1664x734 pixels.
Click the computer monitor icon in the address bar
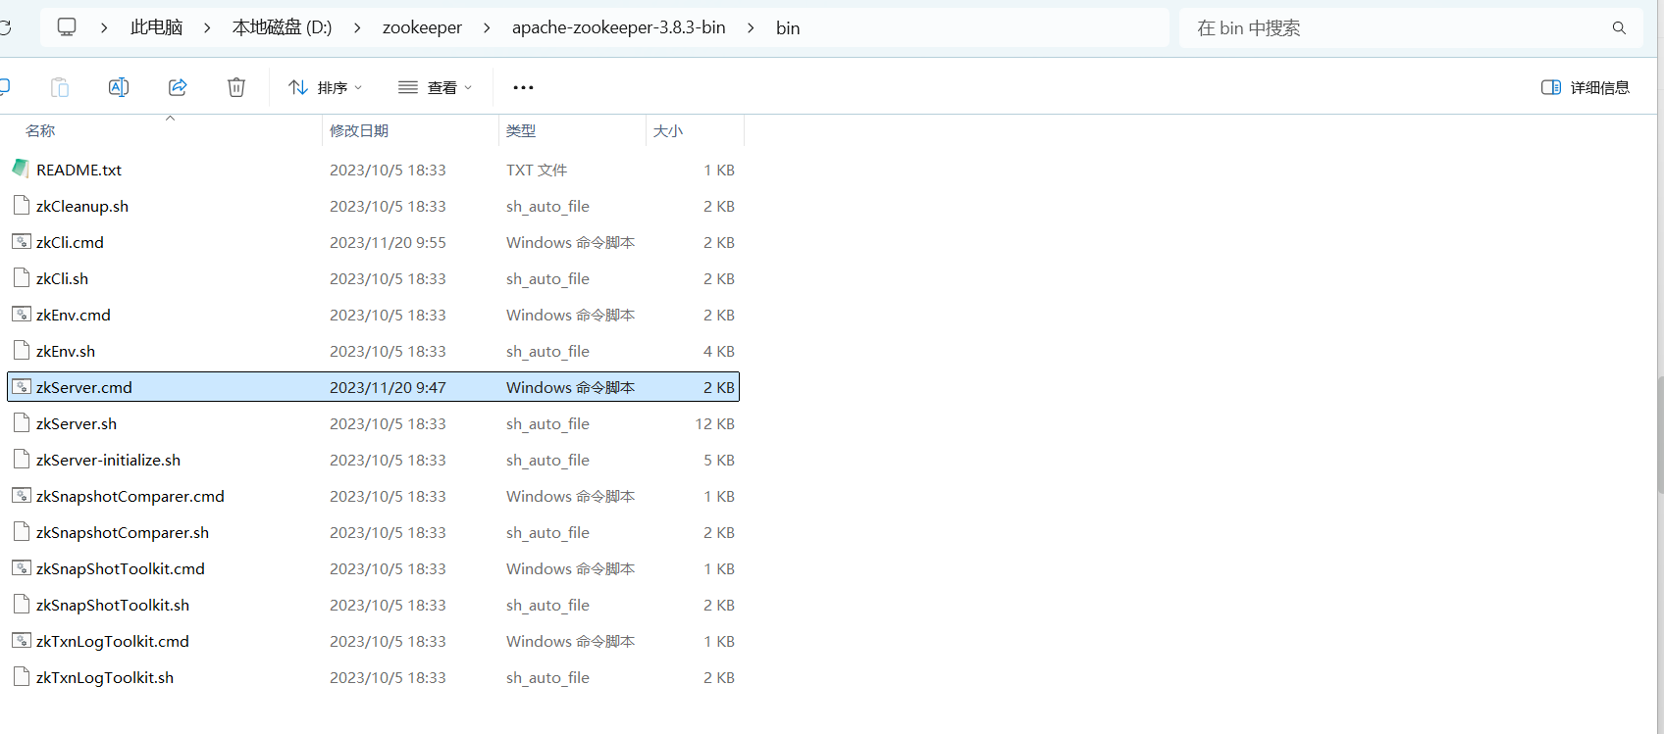point(67,27)
